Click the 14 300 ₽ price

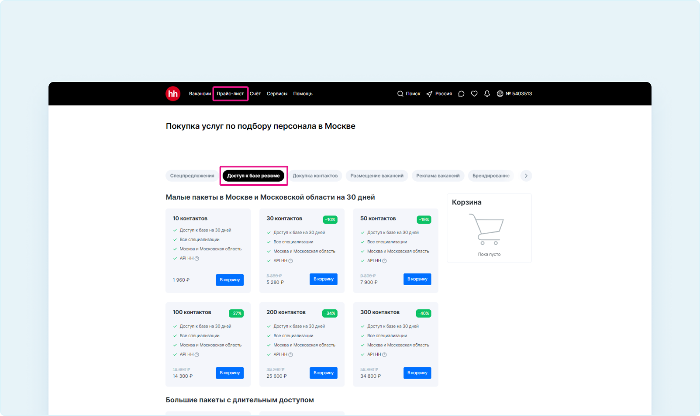(x=182, y=376)
